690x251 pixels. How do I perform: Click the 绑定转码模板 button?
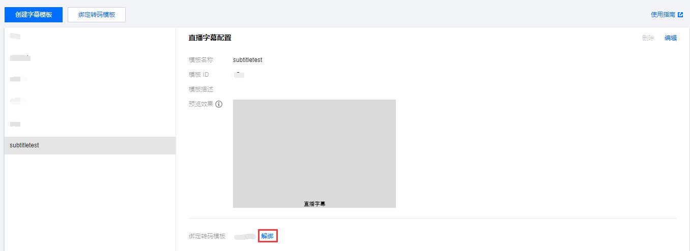[x=97, y=15]
